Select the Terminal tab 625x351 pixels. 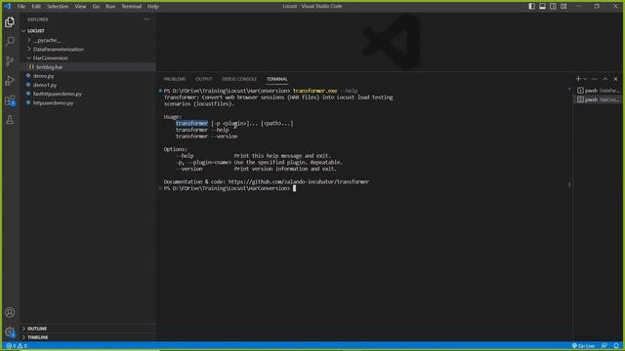pyautogui.click(x=277, y=79)
